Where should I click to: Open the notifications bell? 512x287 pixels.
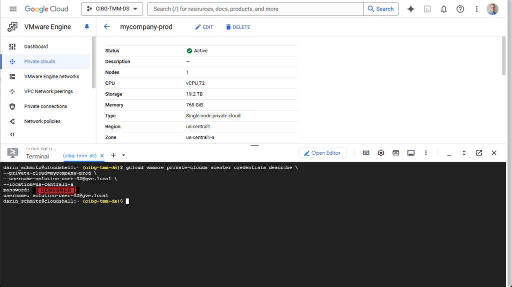pyautogui.click(x=444, y=9)
